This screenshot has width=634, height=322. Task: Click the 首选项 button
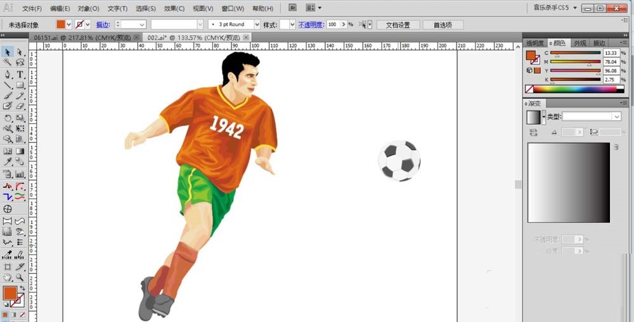pyautogui.click(x=442, y=25)
